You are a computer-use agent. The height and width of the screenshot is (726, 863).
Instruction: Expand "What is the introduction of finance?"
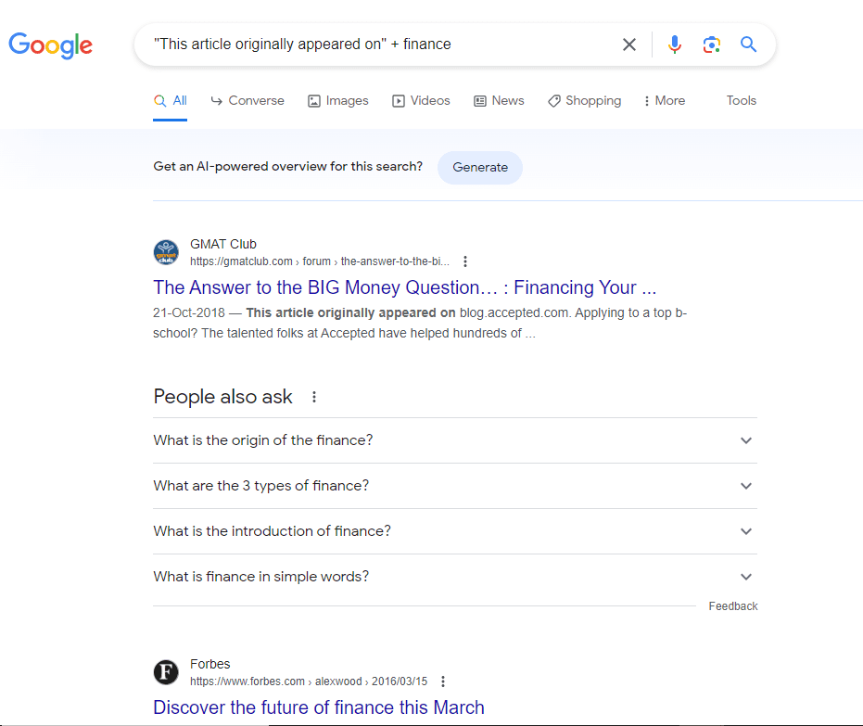[454, 531]
